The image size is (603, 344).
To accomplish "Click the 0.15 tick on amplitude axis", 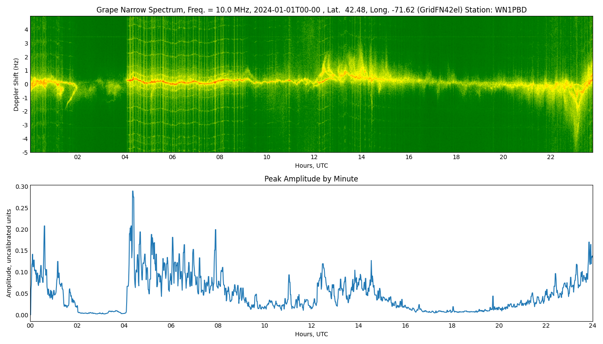I will (22, 251).
